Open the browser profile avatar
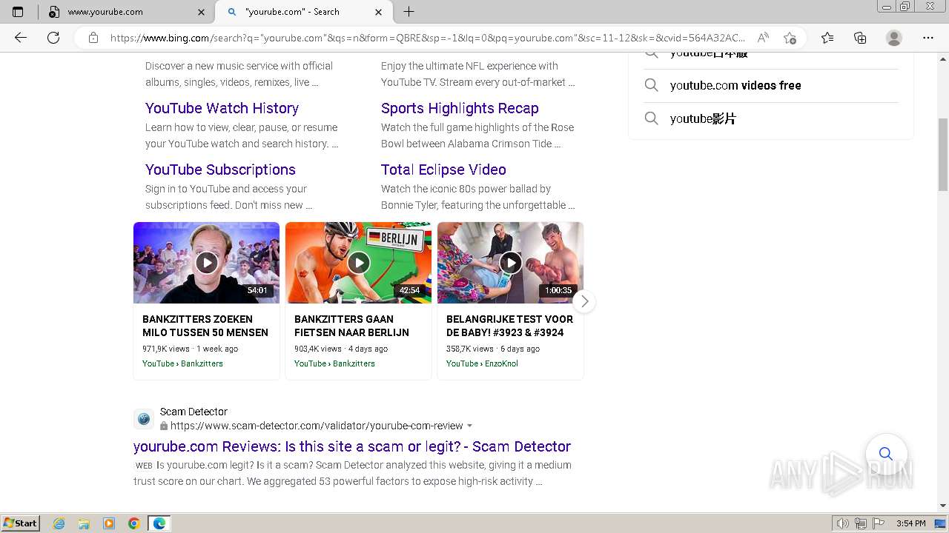The width and height of the screenshot is (949, 533). 894,38
